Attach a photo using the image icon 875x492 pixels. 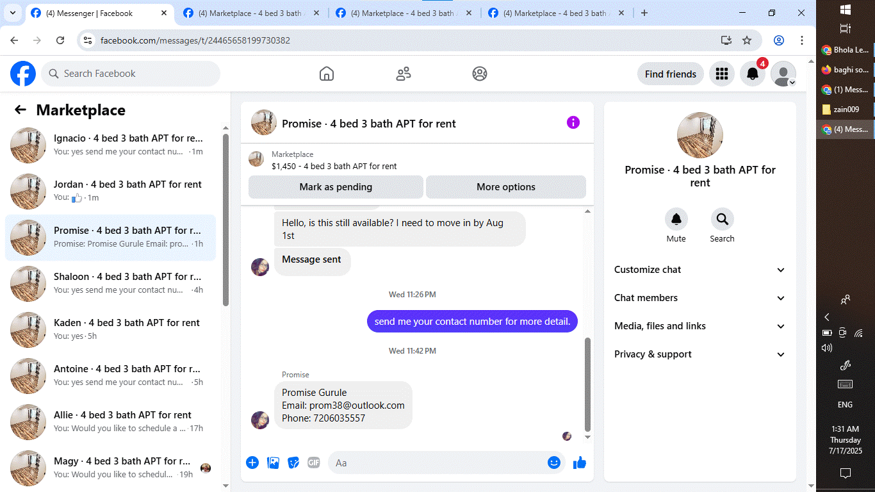273,463
